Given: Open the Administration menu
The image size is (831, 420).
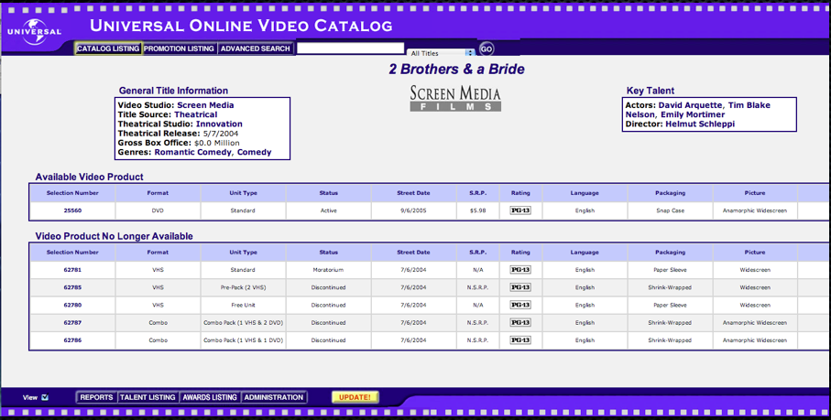Looking at the screenshot, I should 274,397.
